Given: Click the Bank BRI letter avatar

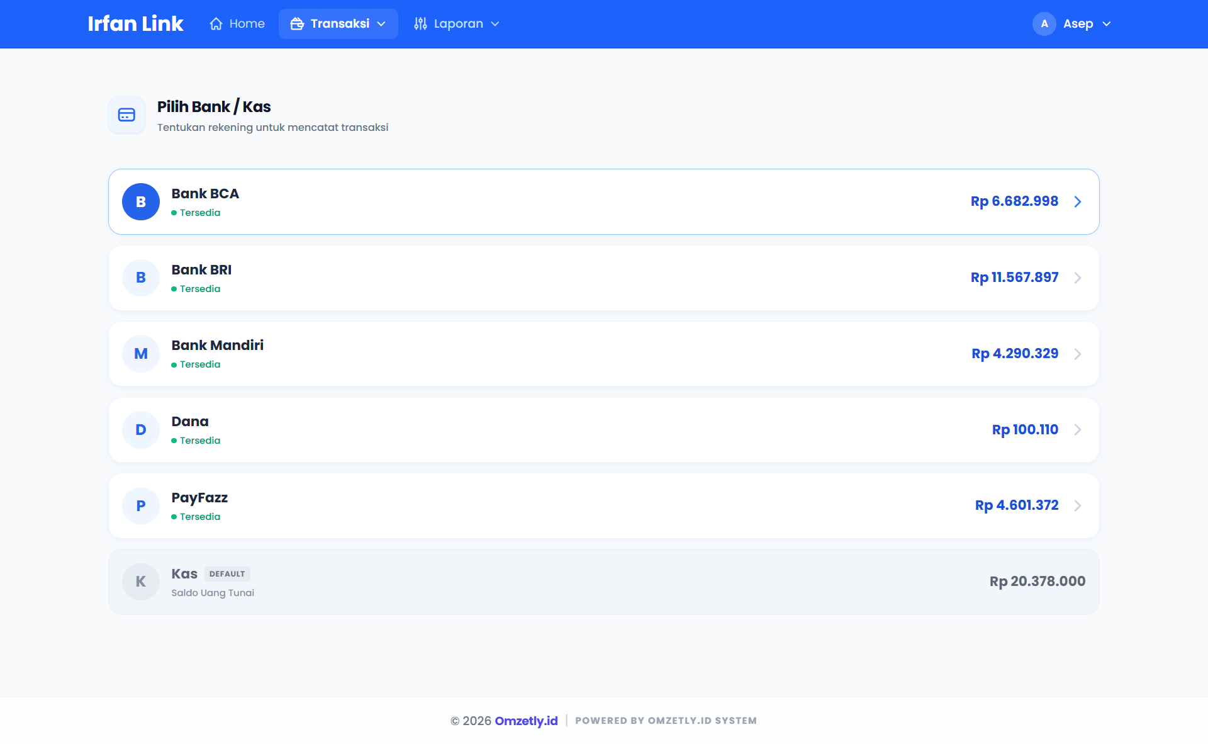Looking at the screenshot, I should click(141, 278).
